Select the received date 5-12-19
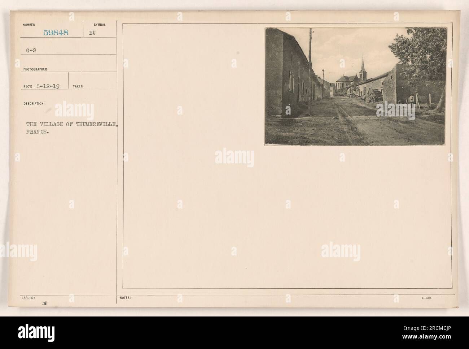Screen dimensions: 469x349 [47, 86]
